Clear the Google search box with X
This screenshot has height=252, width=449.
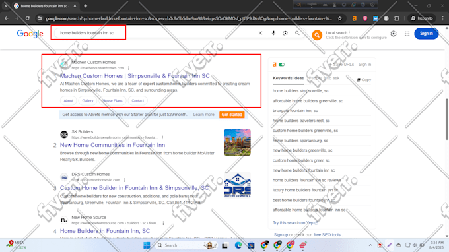(260, 33)
